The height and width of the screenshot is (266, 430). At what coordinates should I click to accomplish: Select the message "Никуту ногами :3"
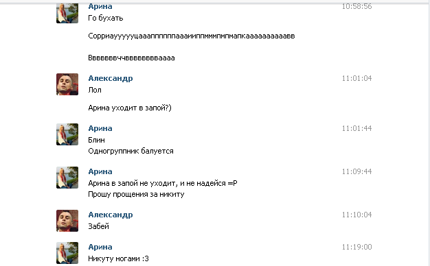pos(118,258)
